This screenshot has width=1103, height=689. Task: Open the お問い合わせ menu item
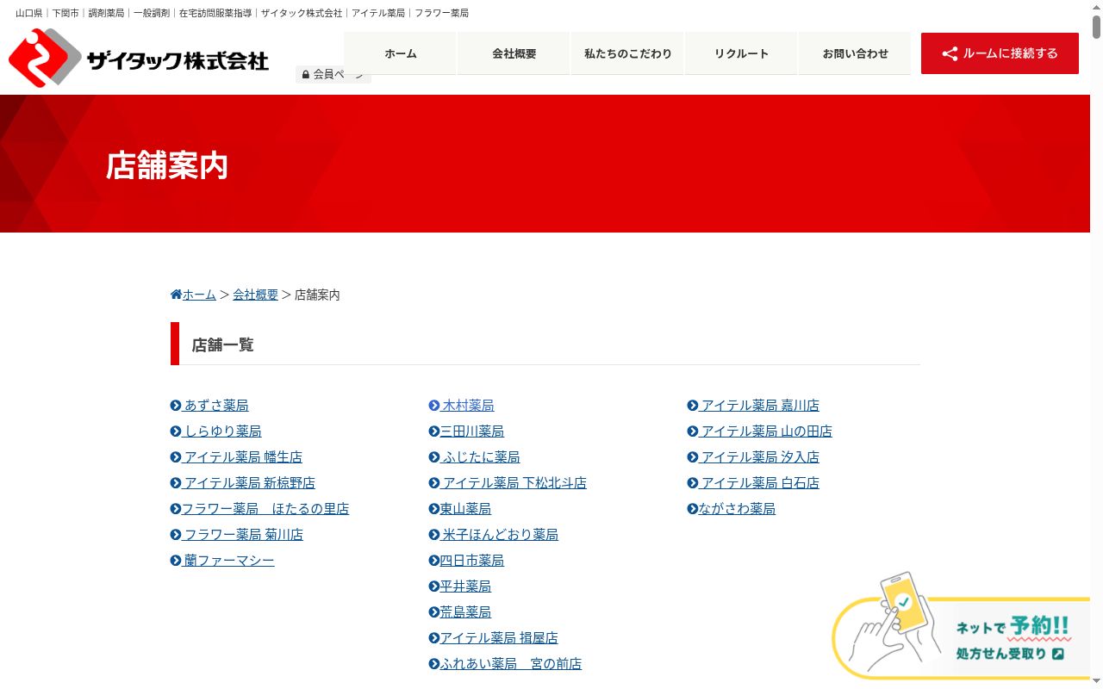(x=855, y=53)
